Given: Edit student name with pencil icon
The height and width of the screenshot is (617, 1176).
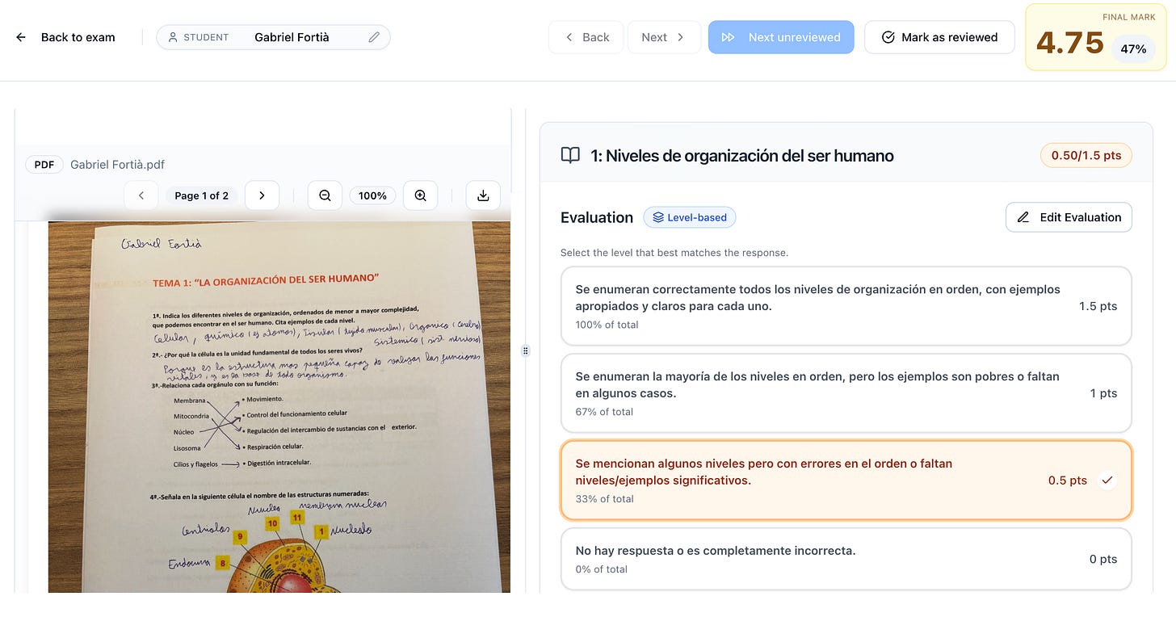Looking at the screenshot, I should click(x=374, y=37).
